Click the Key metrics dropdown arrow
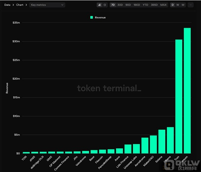 click(x=62, y=5)
